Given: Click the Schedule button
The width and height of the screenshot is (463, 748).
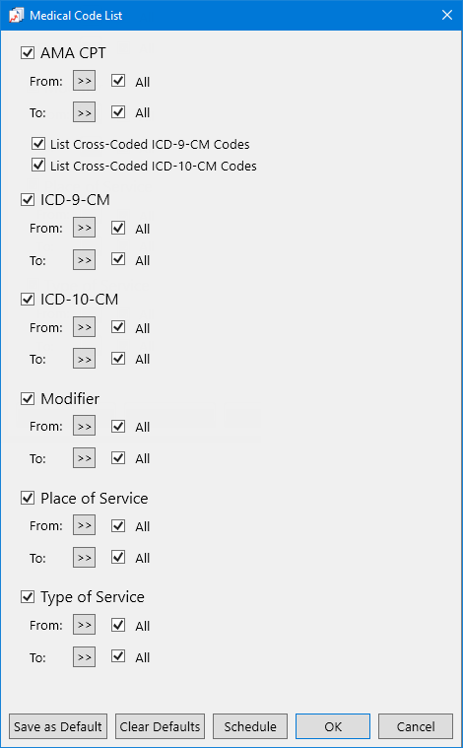Looking at the screenshot, I should tap(250, 726).
